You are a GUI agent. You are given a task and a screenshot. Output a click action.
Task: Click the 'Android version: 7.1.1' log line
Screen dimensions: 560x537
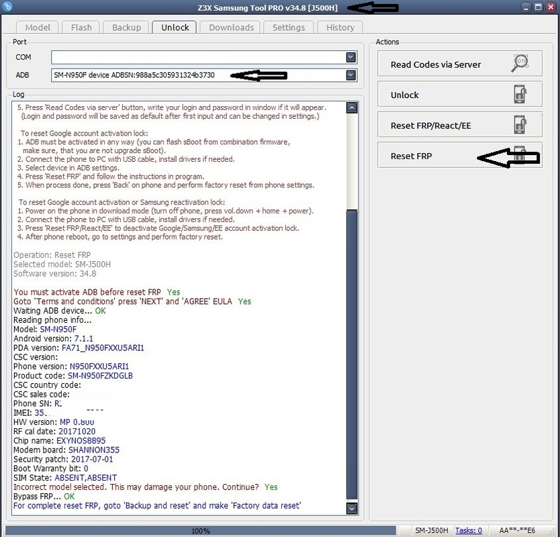point(53,338)
